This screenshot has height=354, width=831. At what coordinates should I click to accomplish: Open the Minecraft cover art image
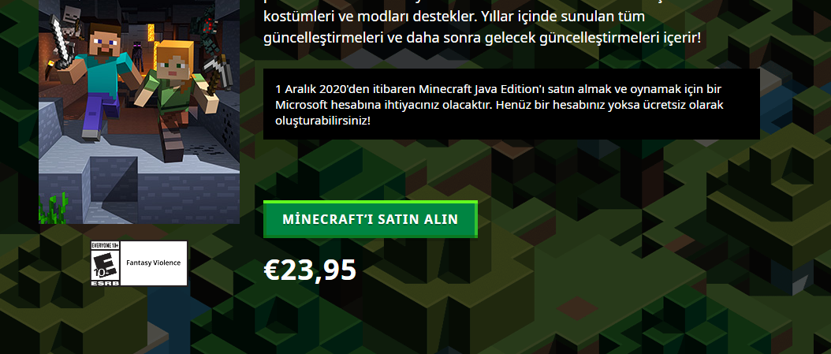coord(140,111)
